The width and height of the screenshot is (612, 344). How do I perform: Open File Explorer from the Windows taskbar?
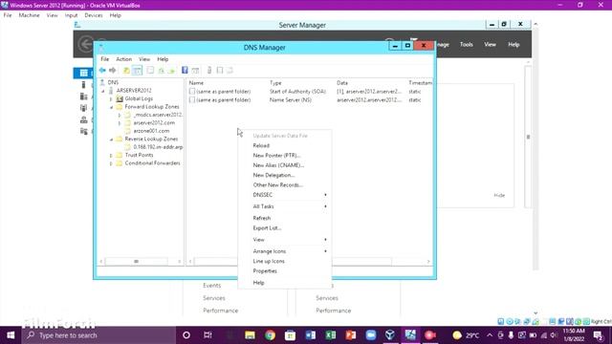tap(250, 335)
